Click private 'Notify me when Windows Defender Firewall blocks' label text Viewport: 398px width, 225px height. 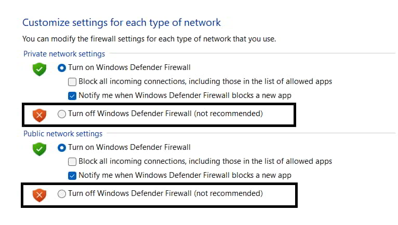(x=184, y=95)
